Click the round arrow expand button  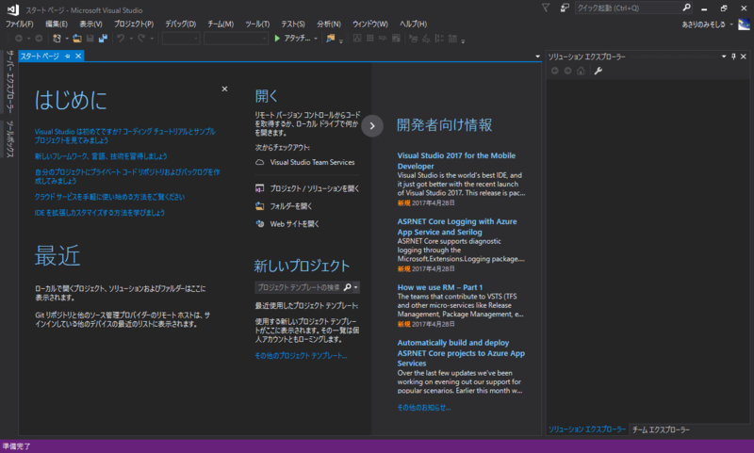coord(372,126)
